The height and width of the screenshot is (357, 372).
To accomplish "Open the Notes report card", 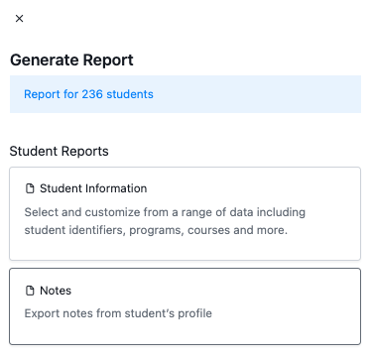I will point(185,306).
